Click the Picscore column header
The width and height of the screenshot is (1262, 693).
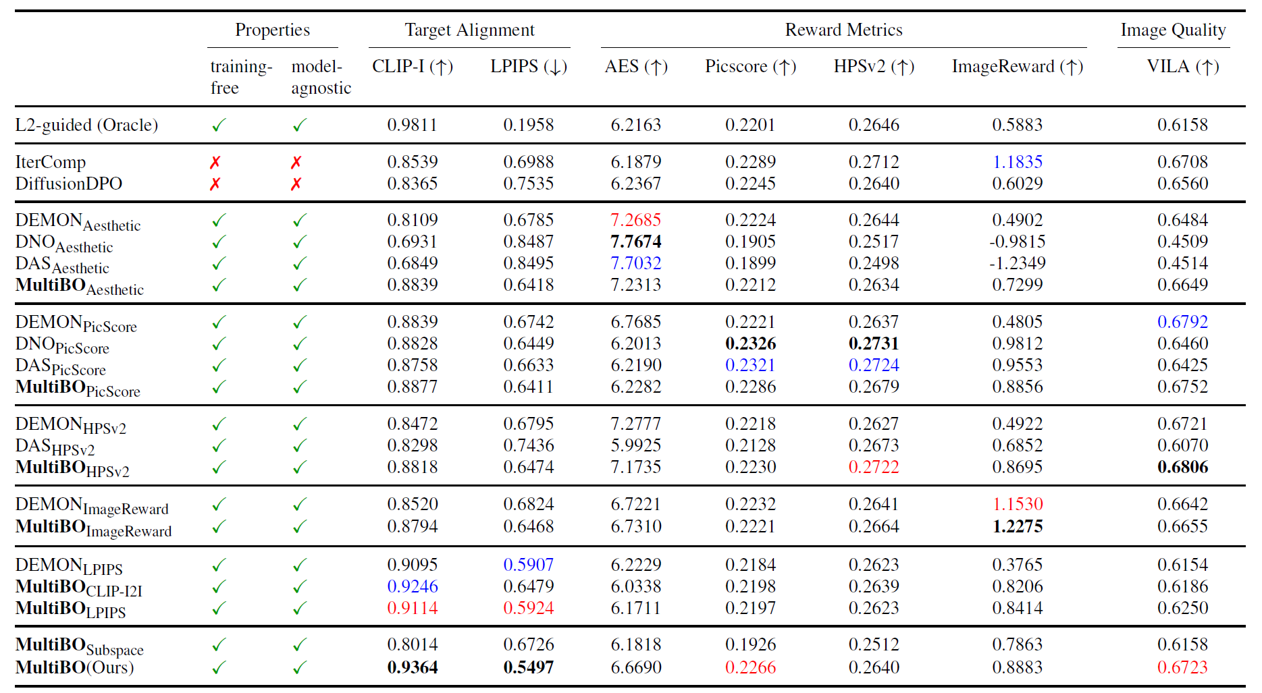[x=736, y=67]
